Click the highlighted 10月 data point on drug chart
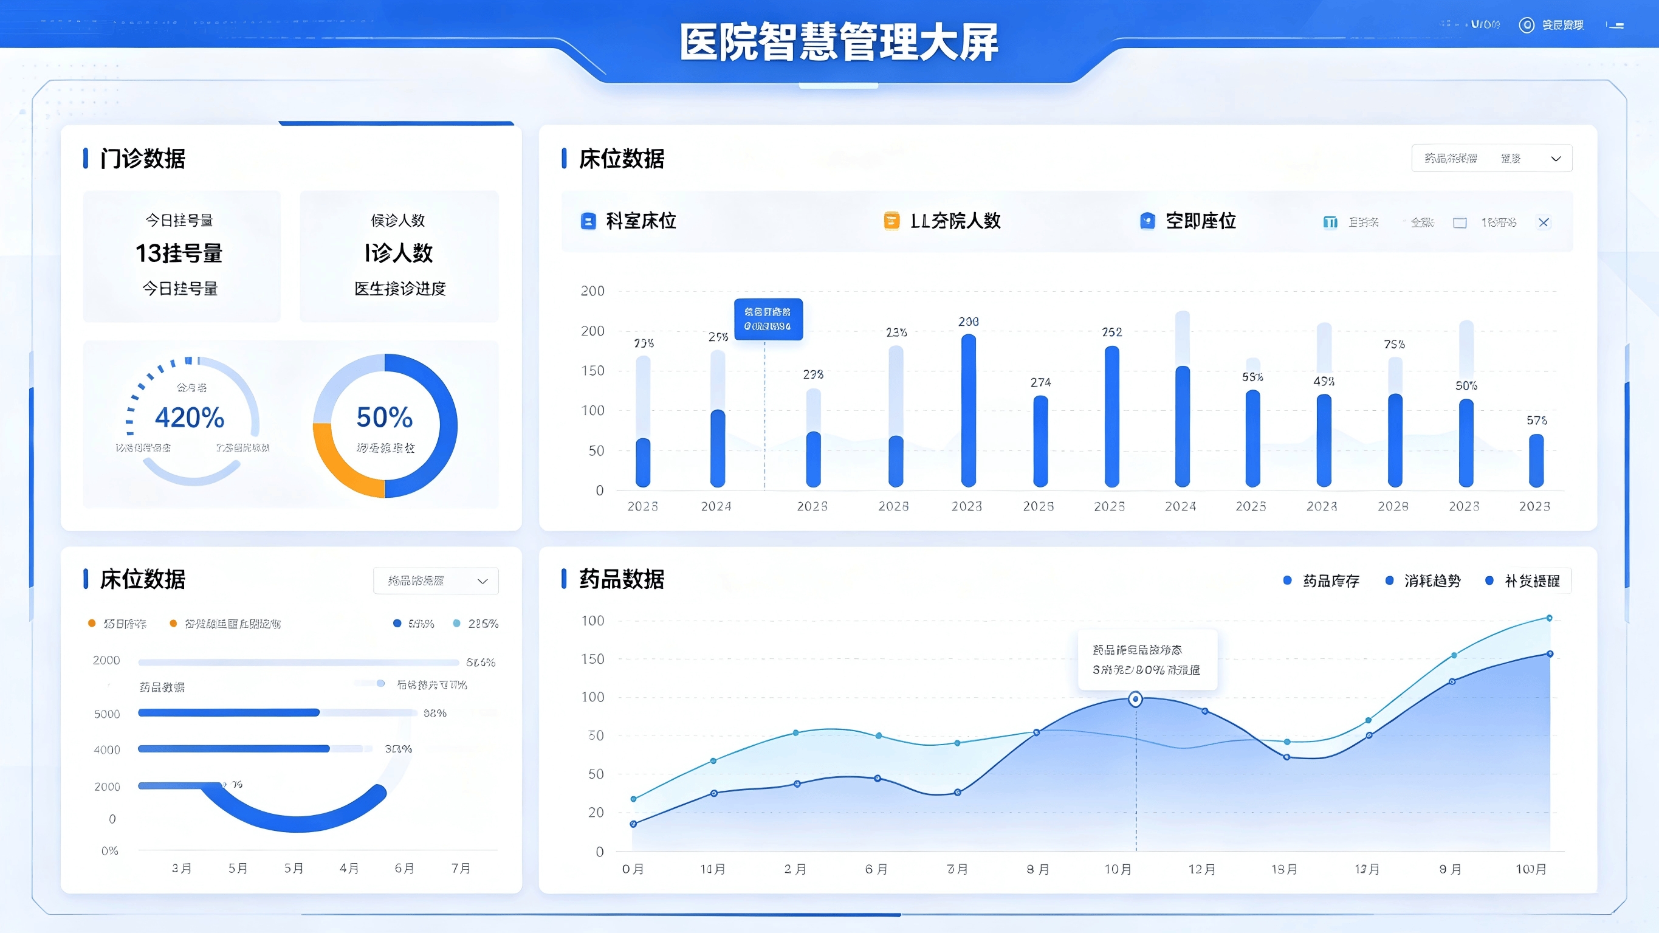Viewport: 1659px width, 933px height. click(1135, 698)
